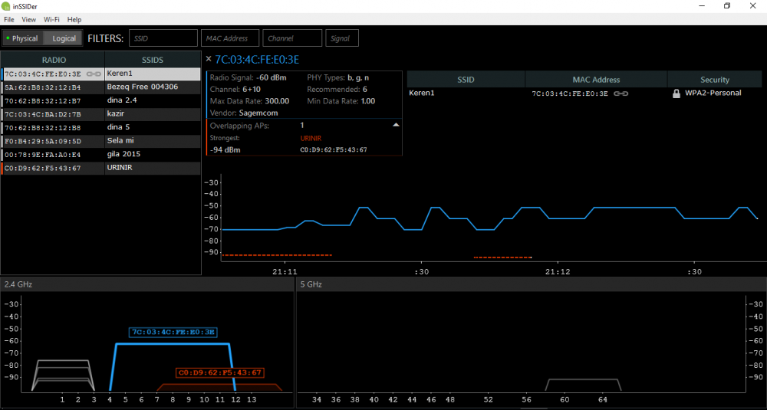Select the Keren1 network row
This screenshot has width=767, height=410.
(x=100, y=74)
